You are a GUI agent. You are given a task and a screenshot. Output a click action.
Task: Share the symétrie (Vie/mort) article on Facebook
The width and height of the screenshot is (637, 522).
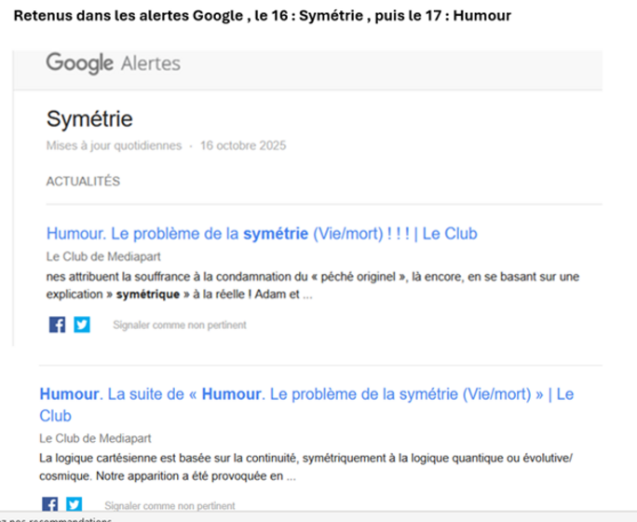click(57, 324)
